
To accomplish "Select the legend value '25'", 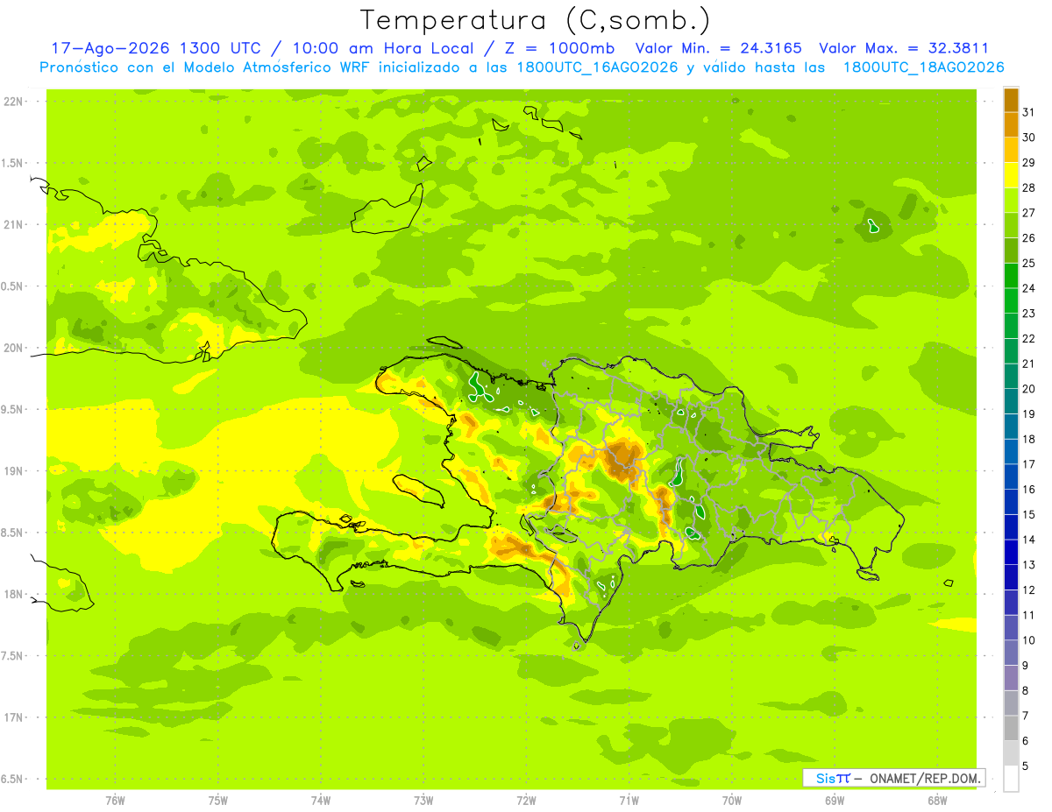I will 1029,263.
